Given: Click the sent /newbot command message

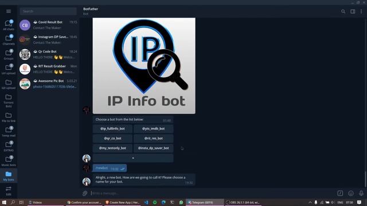Looking at the screenshot, I should (110, 168).
